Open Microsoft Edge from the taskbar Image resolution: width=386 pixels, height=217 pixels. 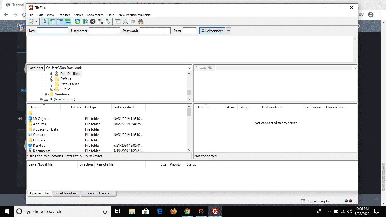[160, 211]
